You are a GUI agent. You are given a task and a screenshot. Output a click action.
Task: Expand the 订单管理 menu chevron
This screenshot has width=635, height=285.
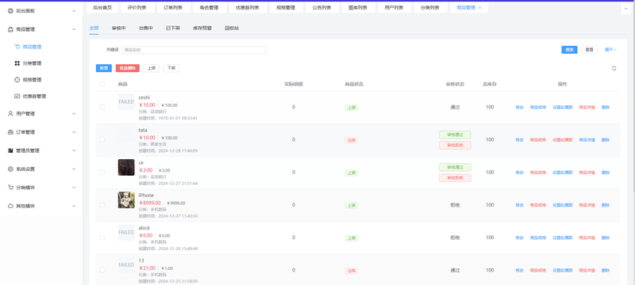tap(74, 132)
